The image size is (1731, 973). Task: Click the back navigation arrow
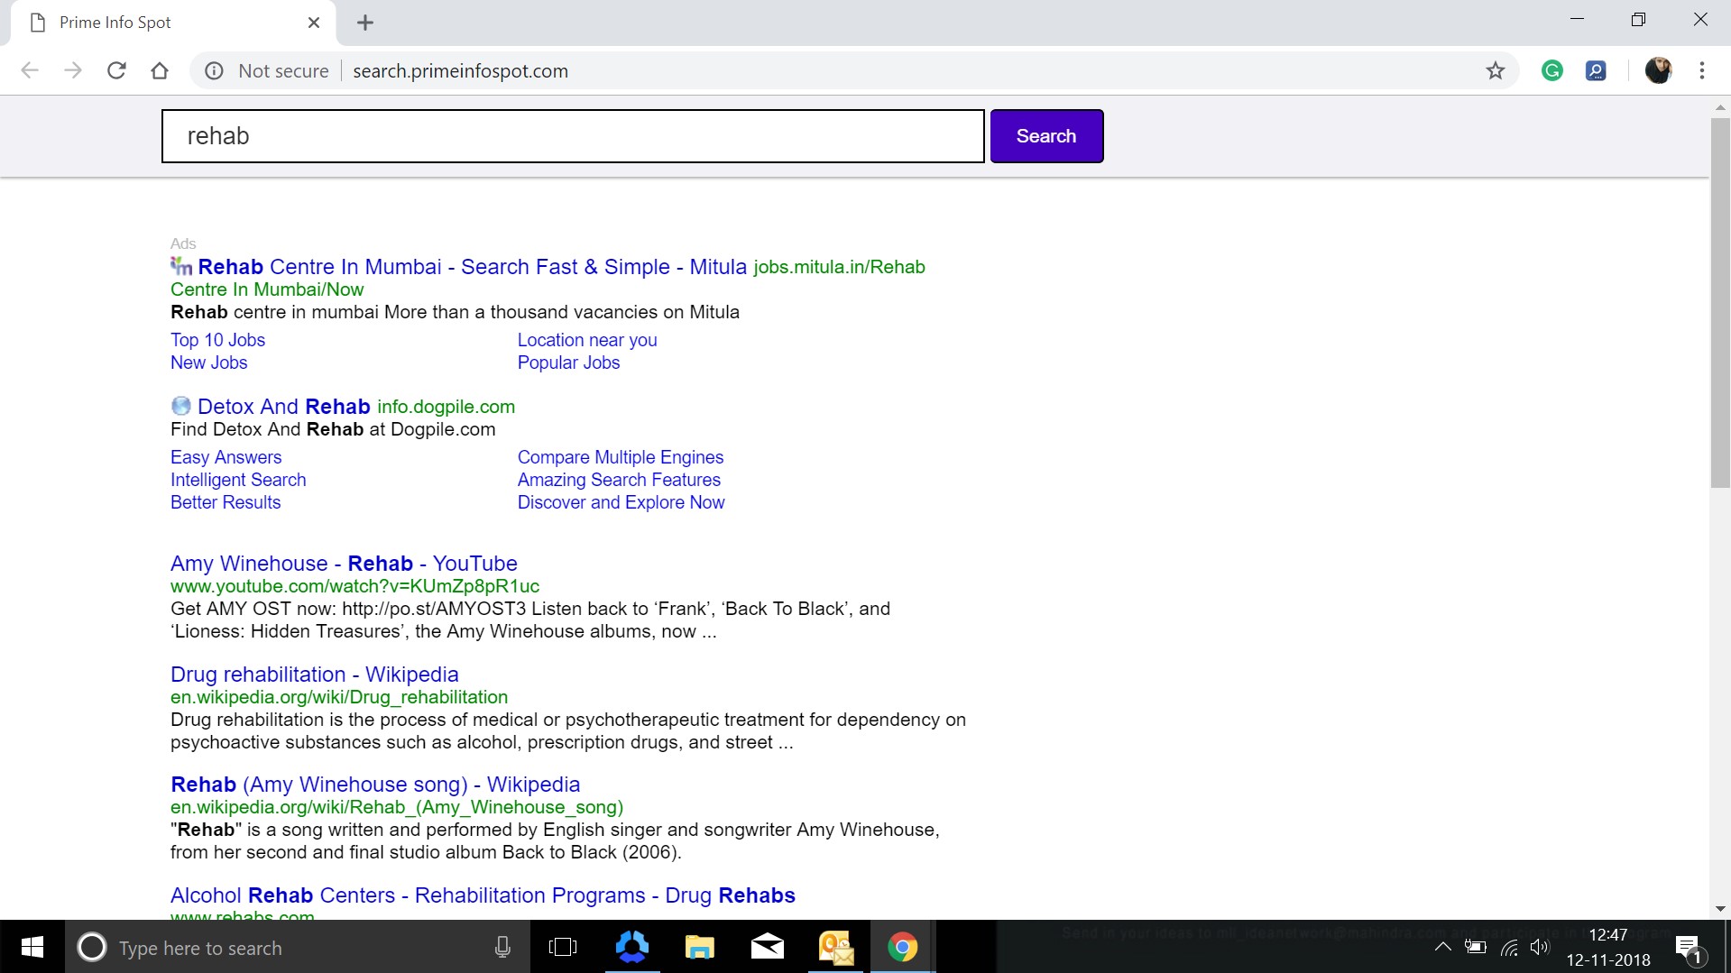tap(30, 70)
